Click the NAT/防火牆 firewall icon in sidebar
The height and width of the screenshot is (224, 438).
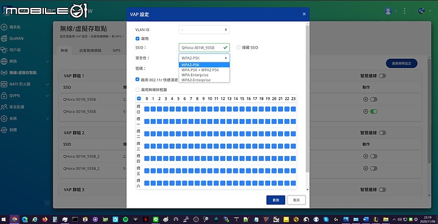tap(4, 84)
